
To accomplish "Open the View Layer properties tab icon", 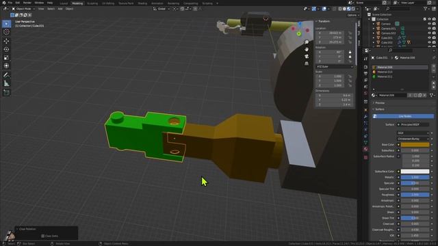I will [x=365, y=80].
